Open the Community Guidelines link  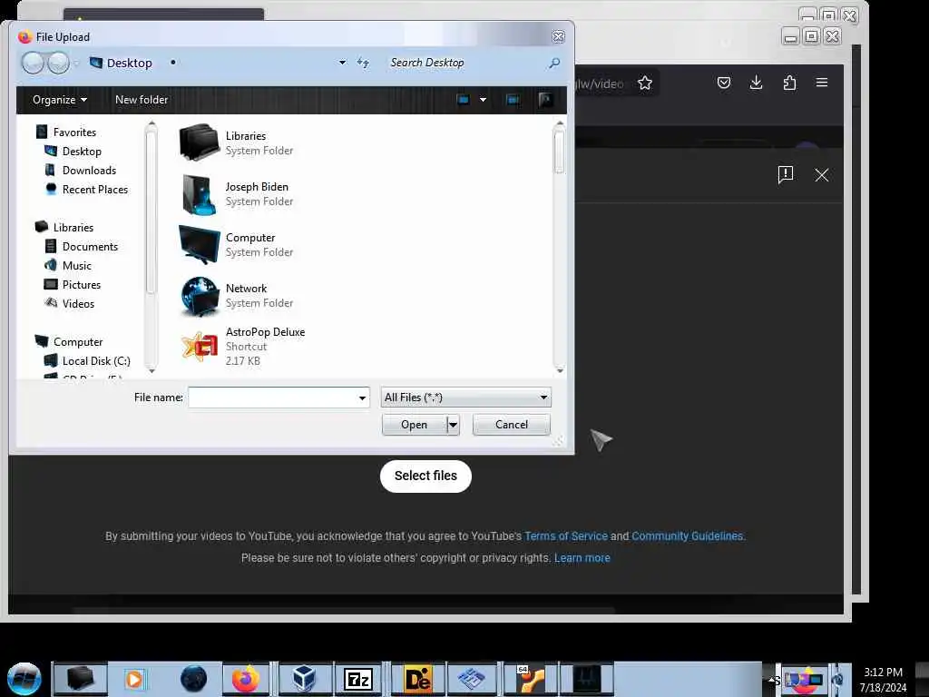(x=688, y=535)
